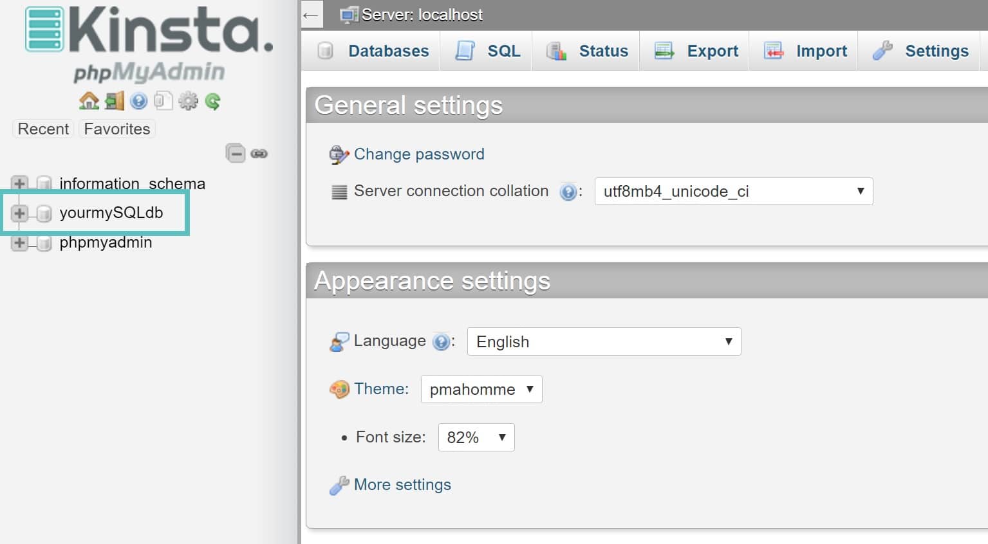Click the green reload navigation icon
Screen dimensions: 988x544
pyautogui.click(x=212, y=101)
